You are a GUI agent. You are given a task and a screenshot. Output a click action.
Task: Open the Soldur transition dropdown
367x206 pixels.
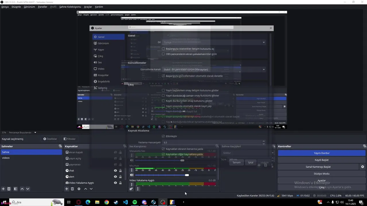click(248, 153)
